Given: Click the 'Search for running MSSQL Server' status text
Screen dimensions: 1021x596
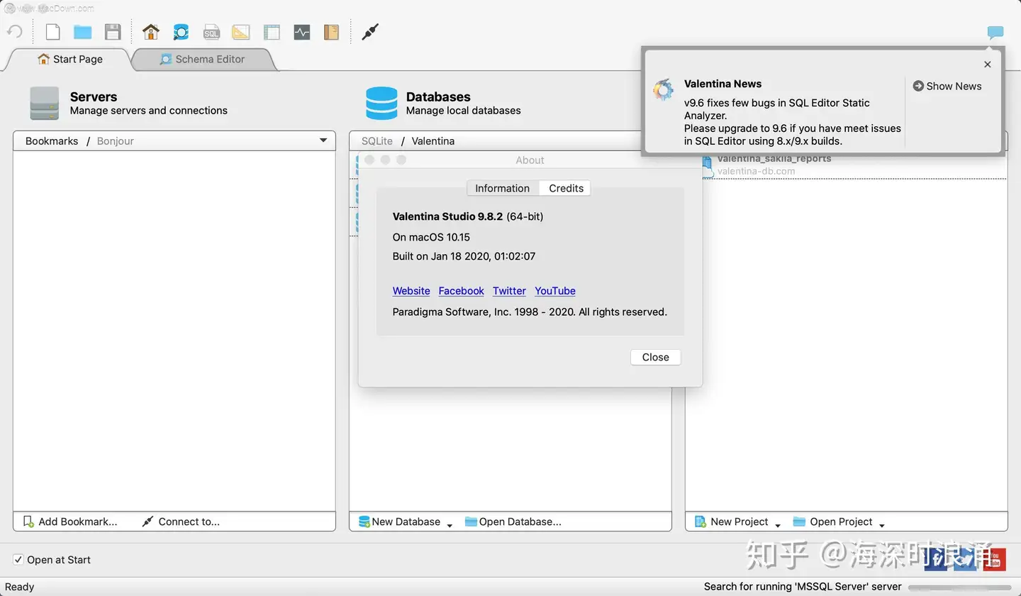Looking at the screenshot, I should click(x=803, y=587).
